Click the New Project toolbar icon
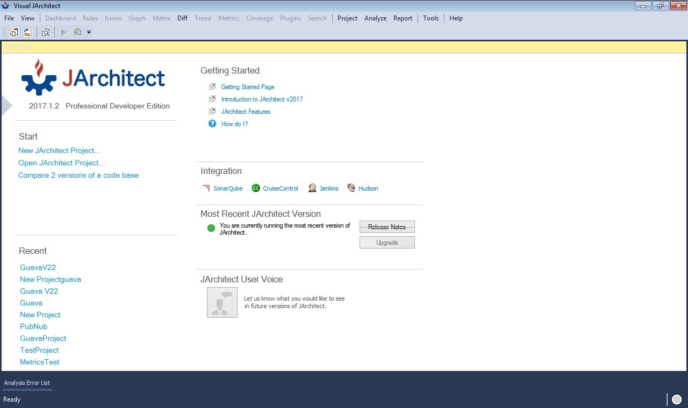 pyautogui.click(x=14, y=32)
